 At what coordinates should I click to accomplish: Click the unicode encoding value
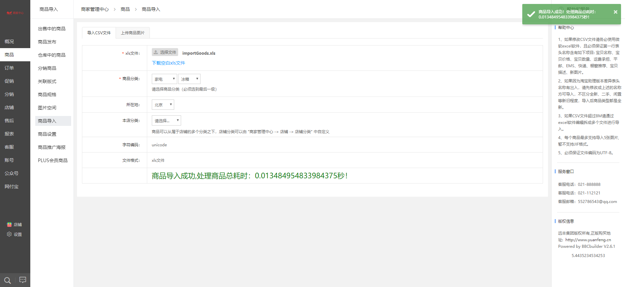(159, 145)
